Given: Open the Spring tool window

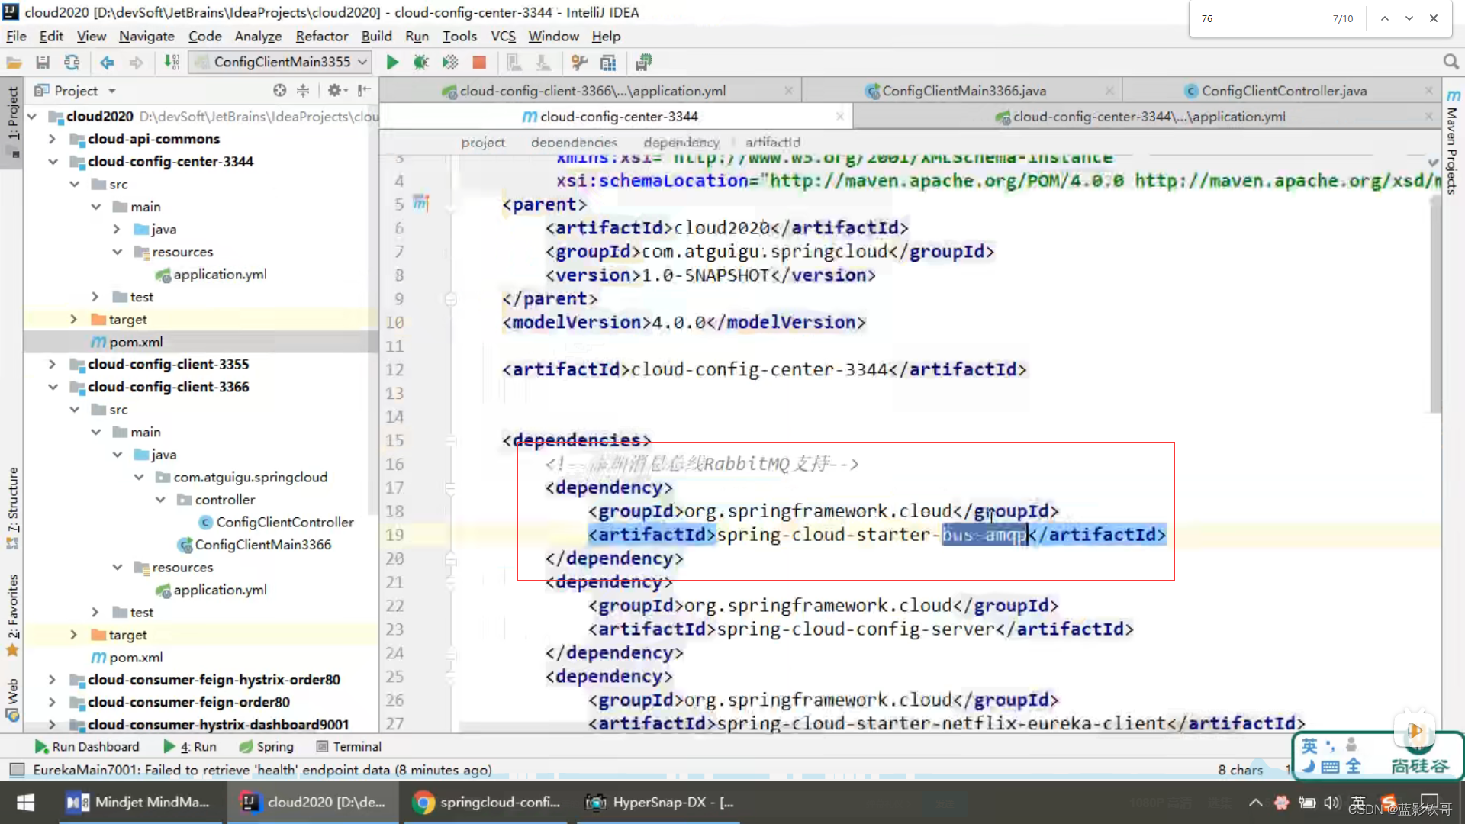Looking at the screenshot, I should click(266, 747).
